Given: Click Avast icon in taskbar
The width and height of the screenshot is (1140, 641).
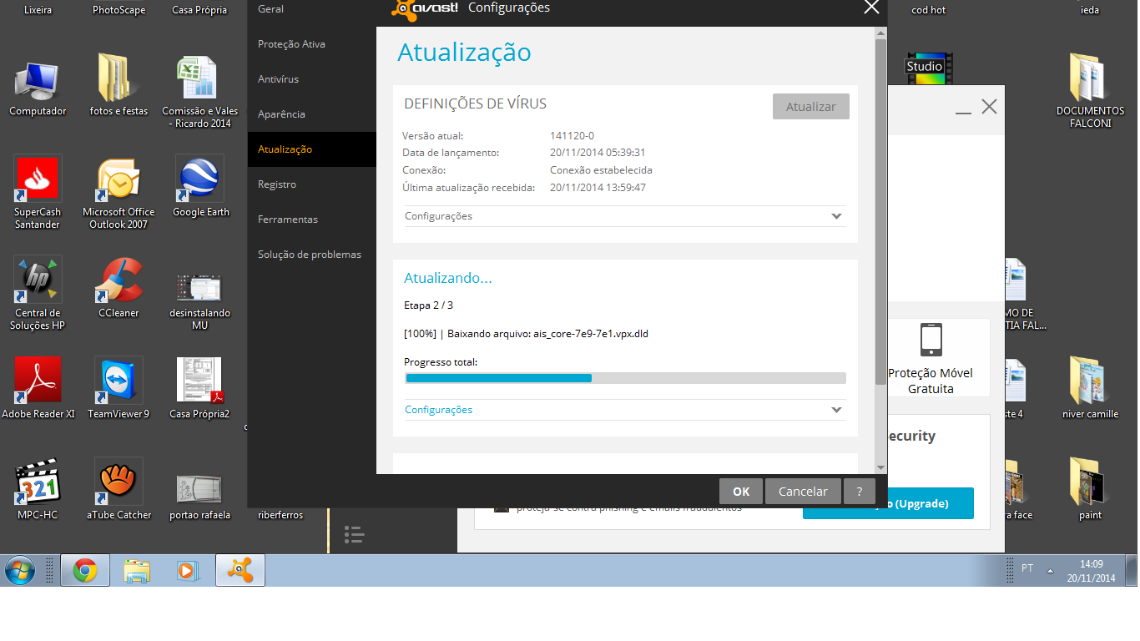Looking at the screenshot, I should coord(240,571).
